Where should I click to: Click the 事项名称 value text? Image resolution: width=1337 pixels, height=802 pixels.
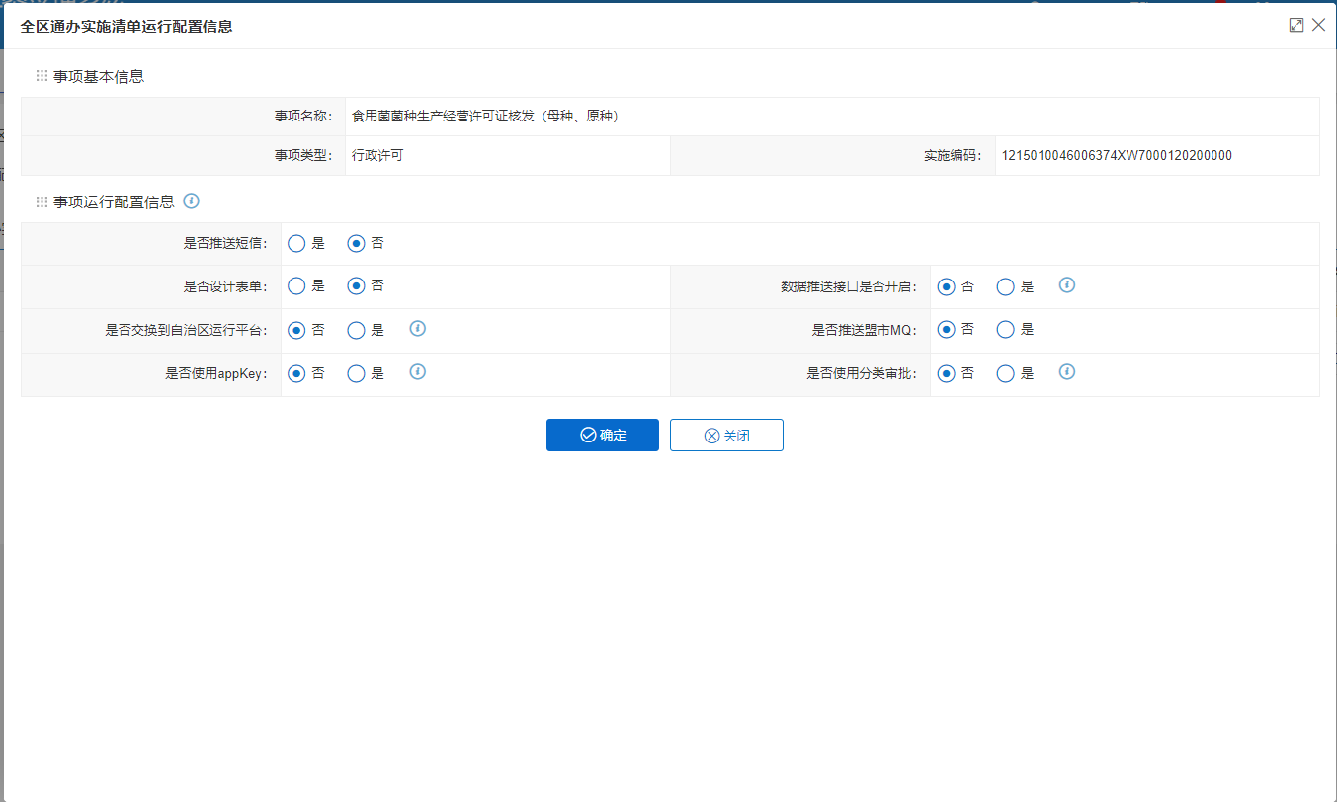coord(485,117)
